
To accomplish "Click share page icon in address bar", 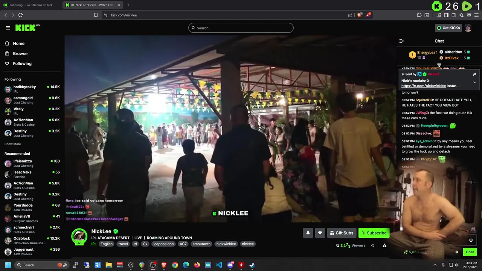I will click(350, 15).
